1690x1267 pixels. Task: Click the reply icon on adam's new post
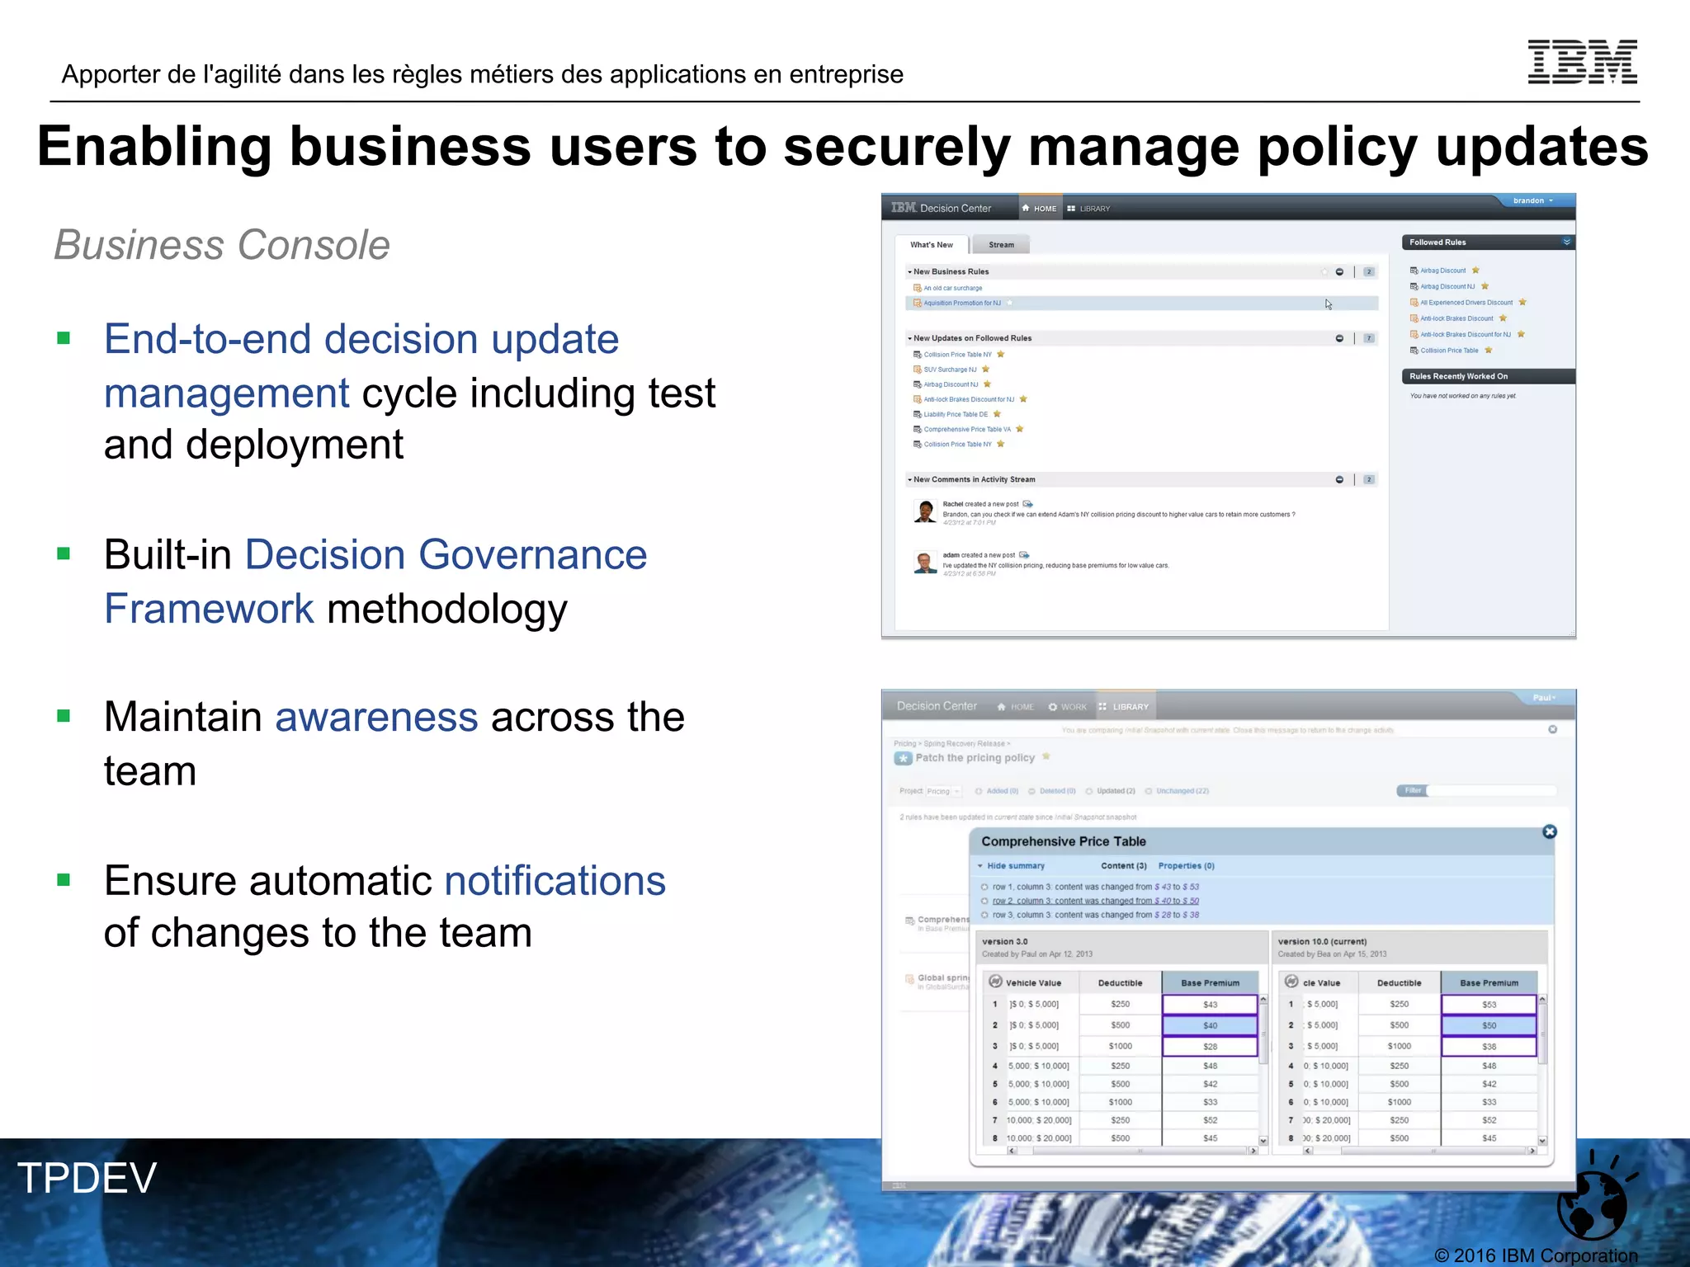pos(1024,555)
